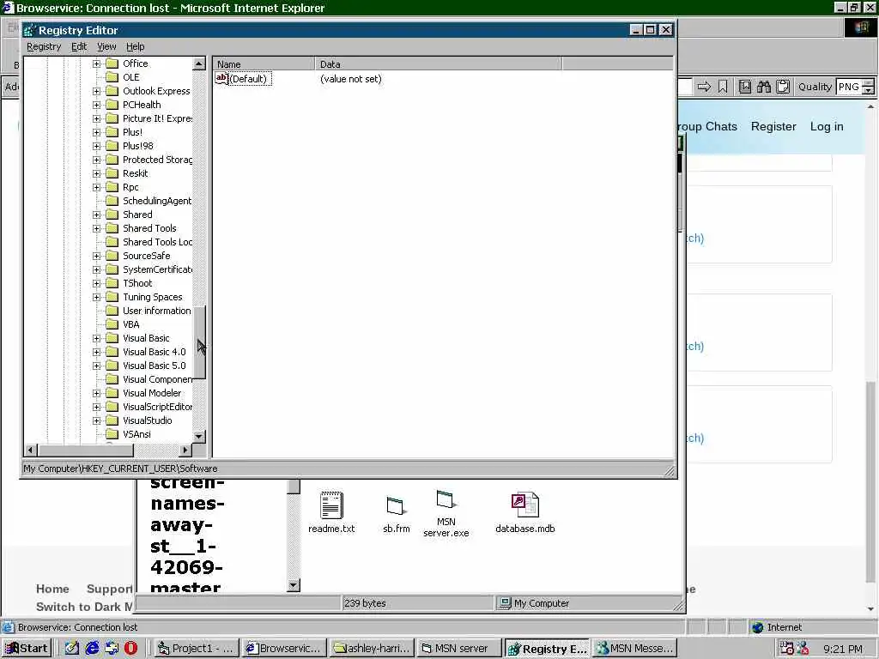Expand the Plus!98 key
Viewport: 879px width, 659px height.
coord(96,146)
